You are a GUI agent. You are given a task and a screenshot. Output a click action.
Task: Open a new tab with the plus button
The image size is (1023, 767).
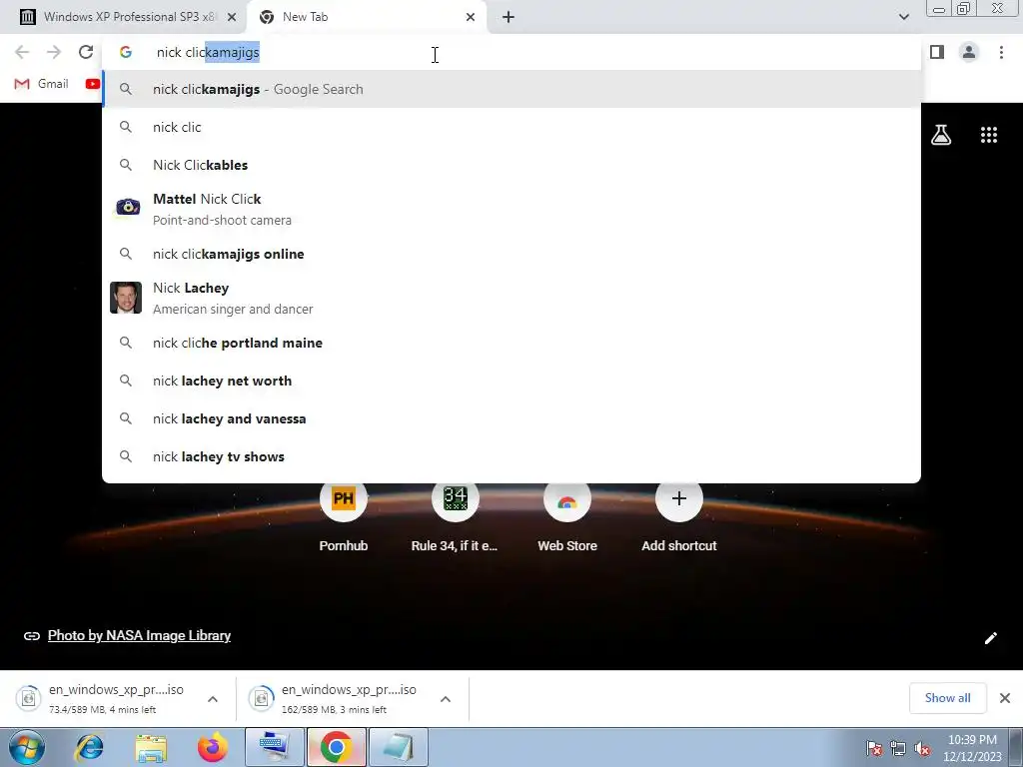coord(509,17)
